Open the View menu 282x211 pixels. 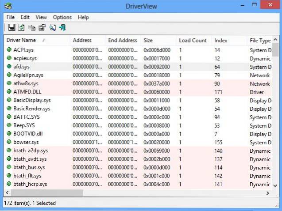click(x=41, y=17)
